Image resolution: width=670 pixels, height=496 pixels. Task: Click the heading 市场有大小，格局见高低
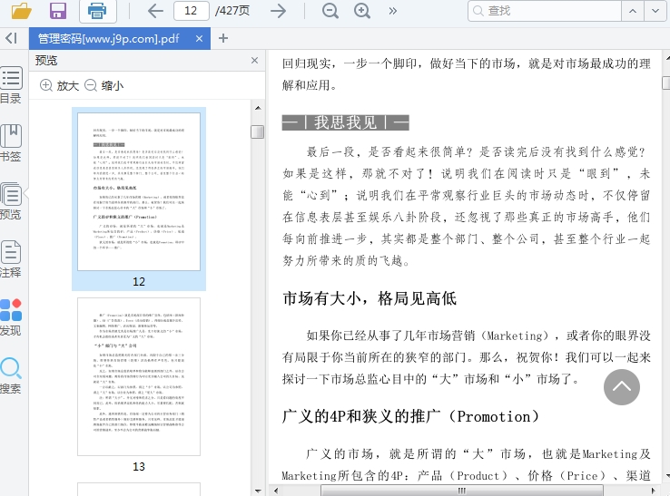(x=369, y=298)
